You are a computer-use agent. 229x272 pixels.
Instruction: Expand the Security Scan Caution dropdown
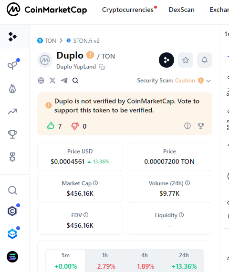pos(208,81)
